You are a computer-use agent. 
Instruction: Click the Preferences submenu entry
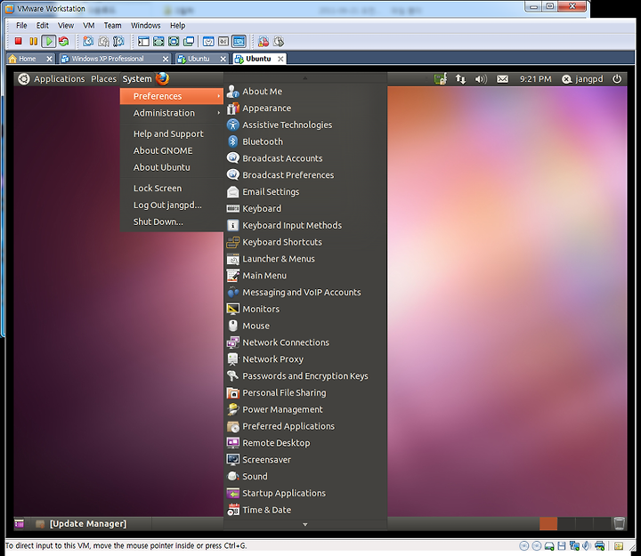click(x=172, y=96)
